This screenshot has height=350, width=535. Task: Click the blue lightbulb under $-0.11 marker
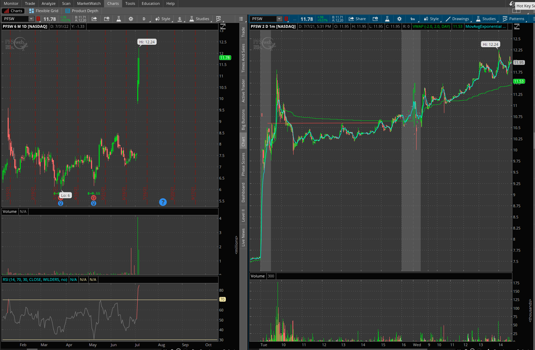coord(93,203)
